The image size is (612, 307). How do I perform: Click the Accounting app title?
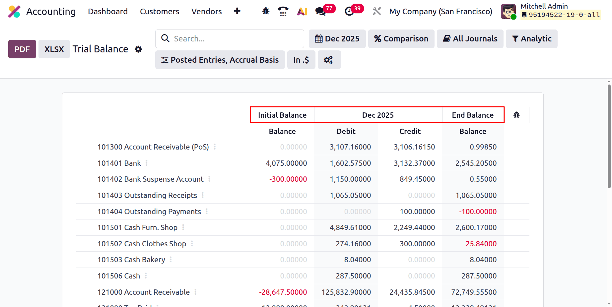[x=51, y=12]
